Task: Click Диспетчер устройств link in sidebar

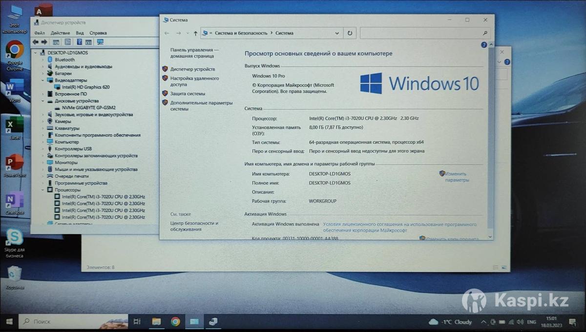Action: 192,69
